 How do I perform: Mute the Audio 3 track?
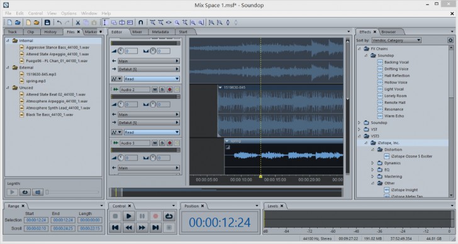click(x=155, y=143)
